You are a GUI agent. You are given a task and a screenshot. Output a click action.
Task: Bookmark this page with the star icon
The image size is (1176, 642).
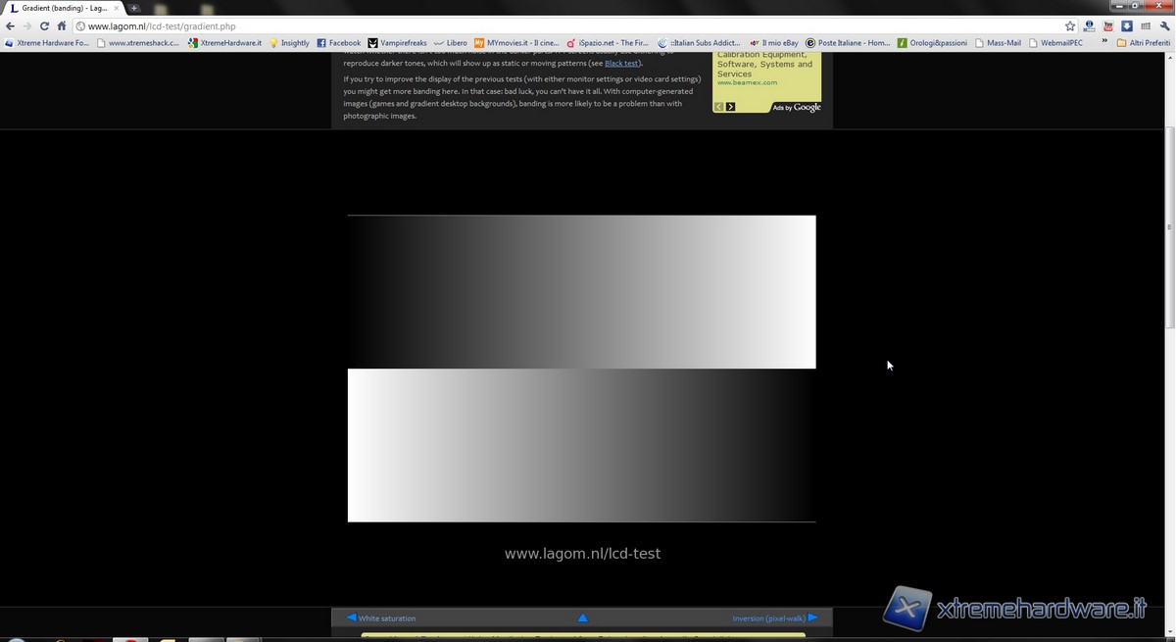click(x=1070, y=26)
